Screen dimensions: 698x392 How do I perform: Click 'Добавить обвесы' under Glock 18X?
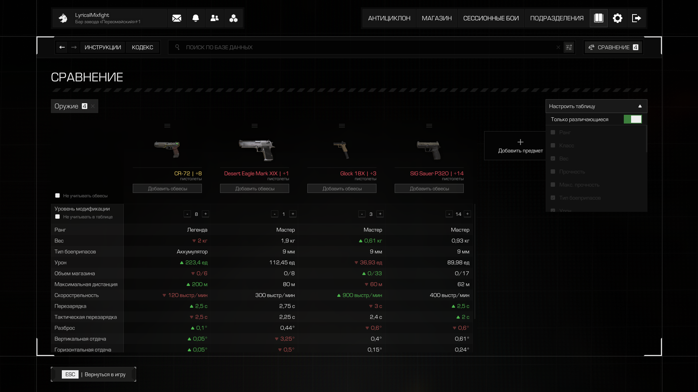[342, 189]
